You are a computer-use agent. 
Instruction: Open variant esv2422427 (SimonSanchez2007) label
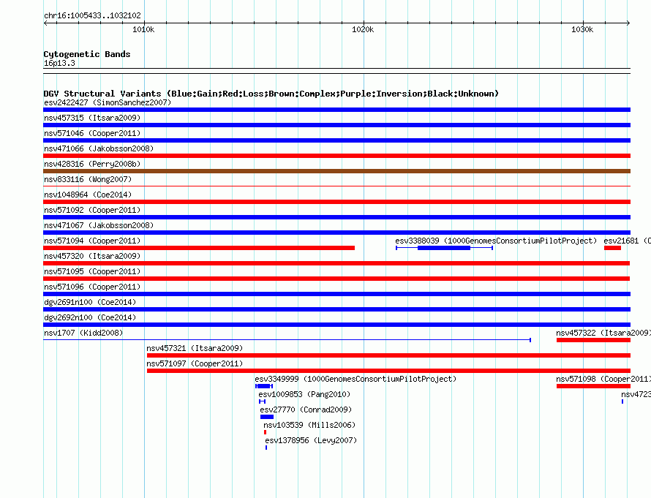pos(108,102)
